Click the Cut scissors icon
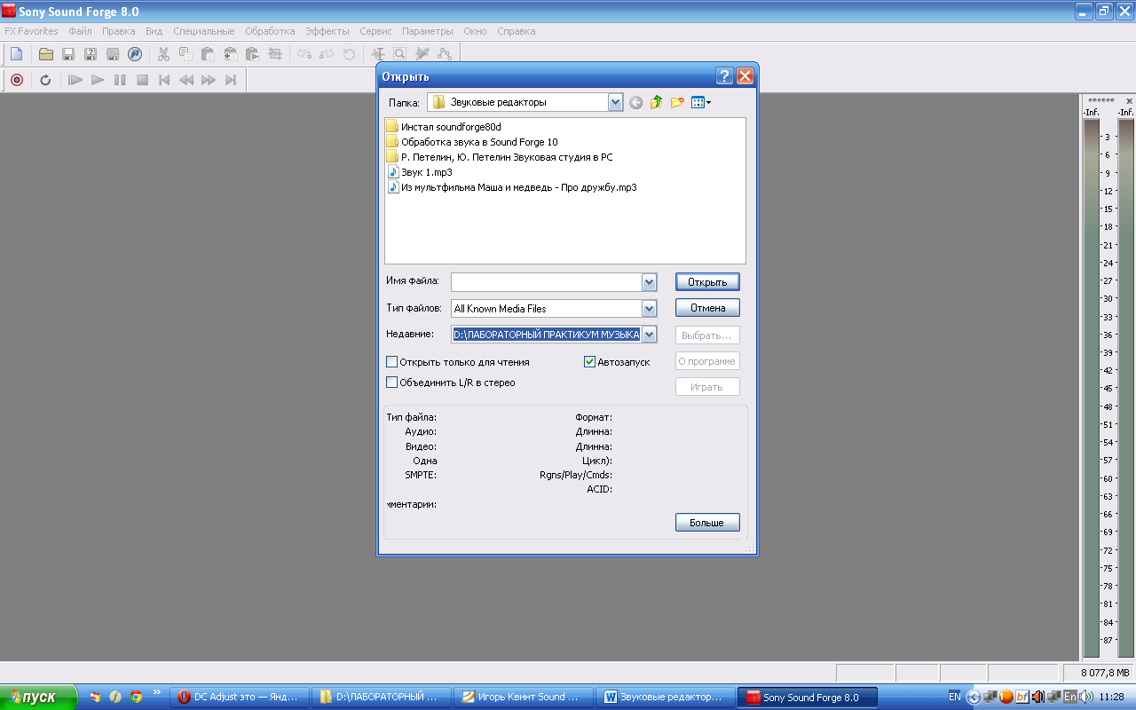Viewport: 1136px width, 710px height. (163, 54)
